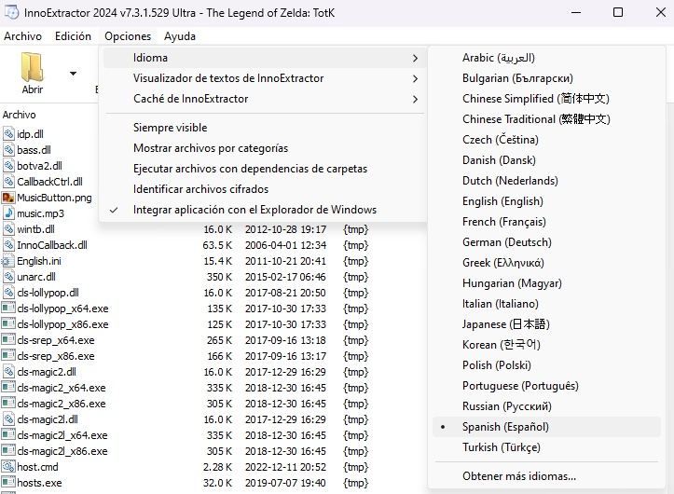Click the cls-lollypop.dll file icon

tap(8, 293)
